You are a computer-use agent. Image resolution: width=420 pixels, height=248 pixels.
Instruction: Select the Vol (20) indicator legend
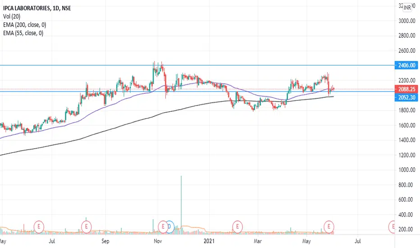[12, 16]
